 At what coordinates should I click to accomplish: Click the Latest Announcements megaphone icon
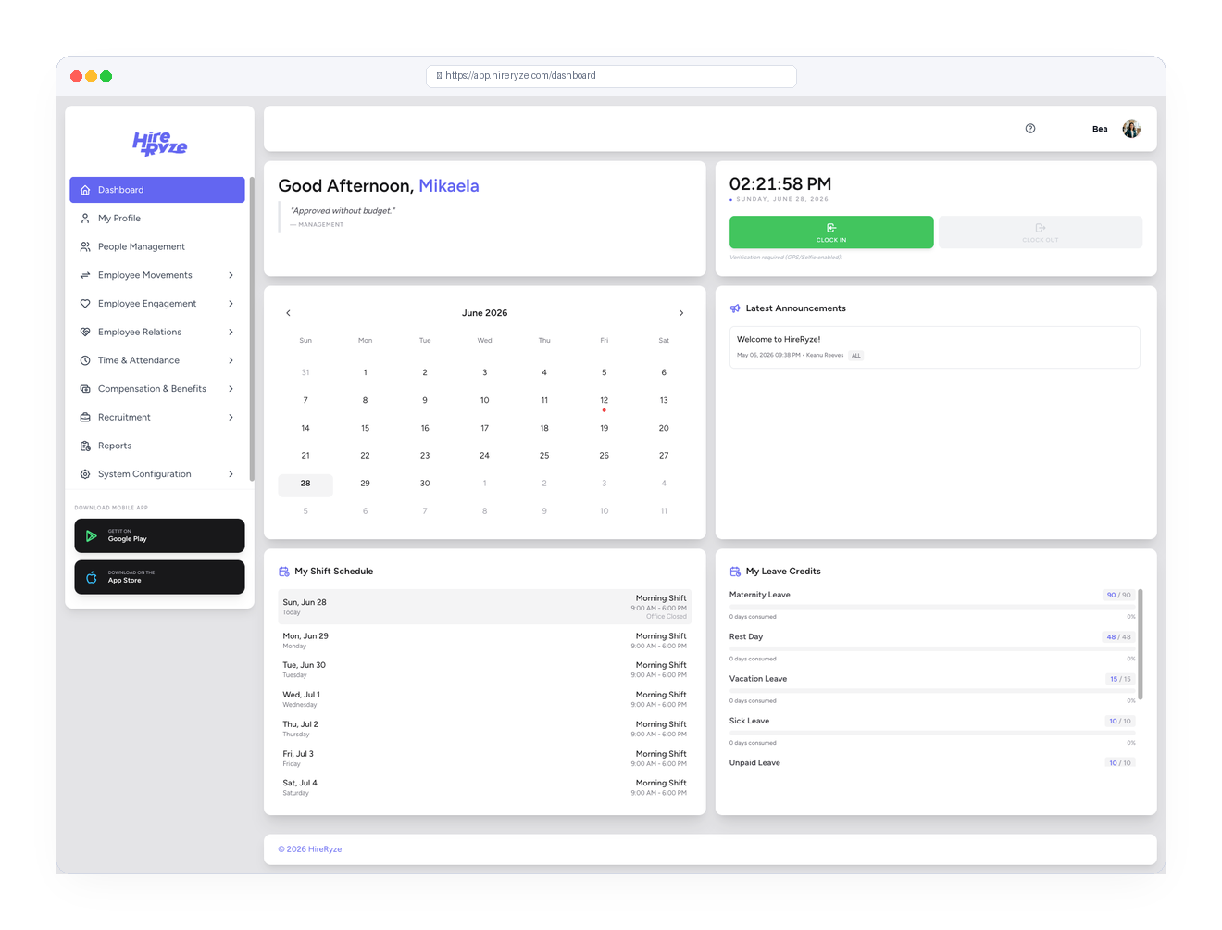[x=735, y=308]
